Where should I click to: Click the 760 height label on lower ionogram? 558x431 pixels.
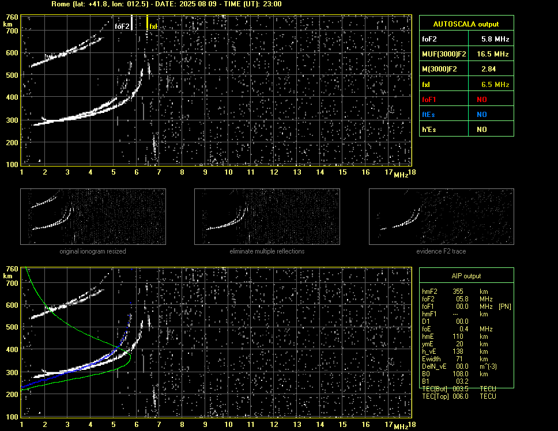tap(12, 269)
